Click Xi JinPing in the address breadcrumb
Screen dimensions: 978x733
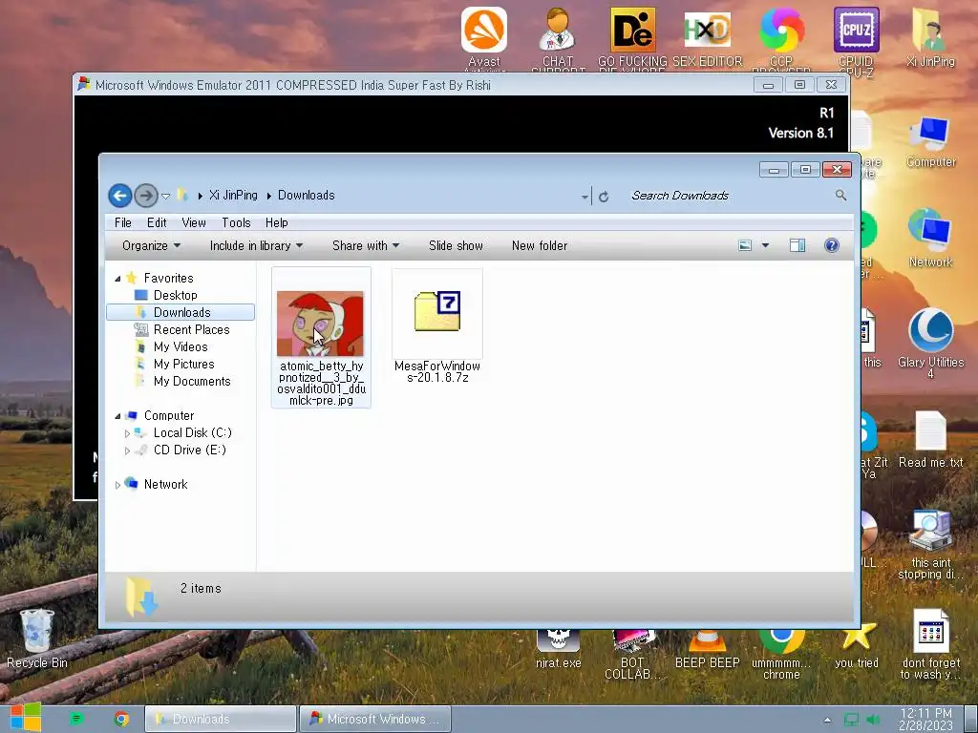click(233, 195)
